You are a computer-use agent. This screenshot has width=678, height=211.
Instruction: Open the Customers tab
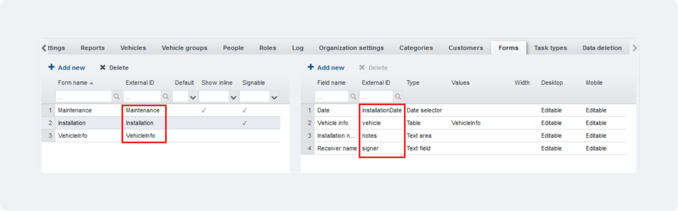pos(466,48)
